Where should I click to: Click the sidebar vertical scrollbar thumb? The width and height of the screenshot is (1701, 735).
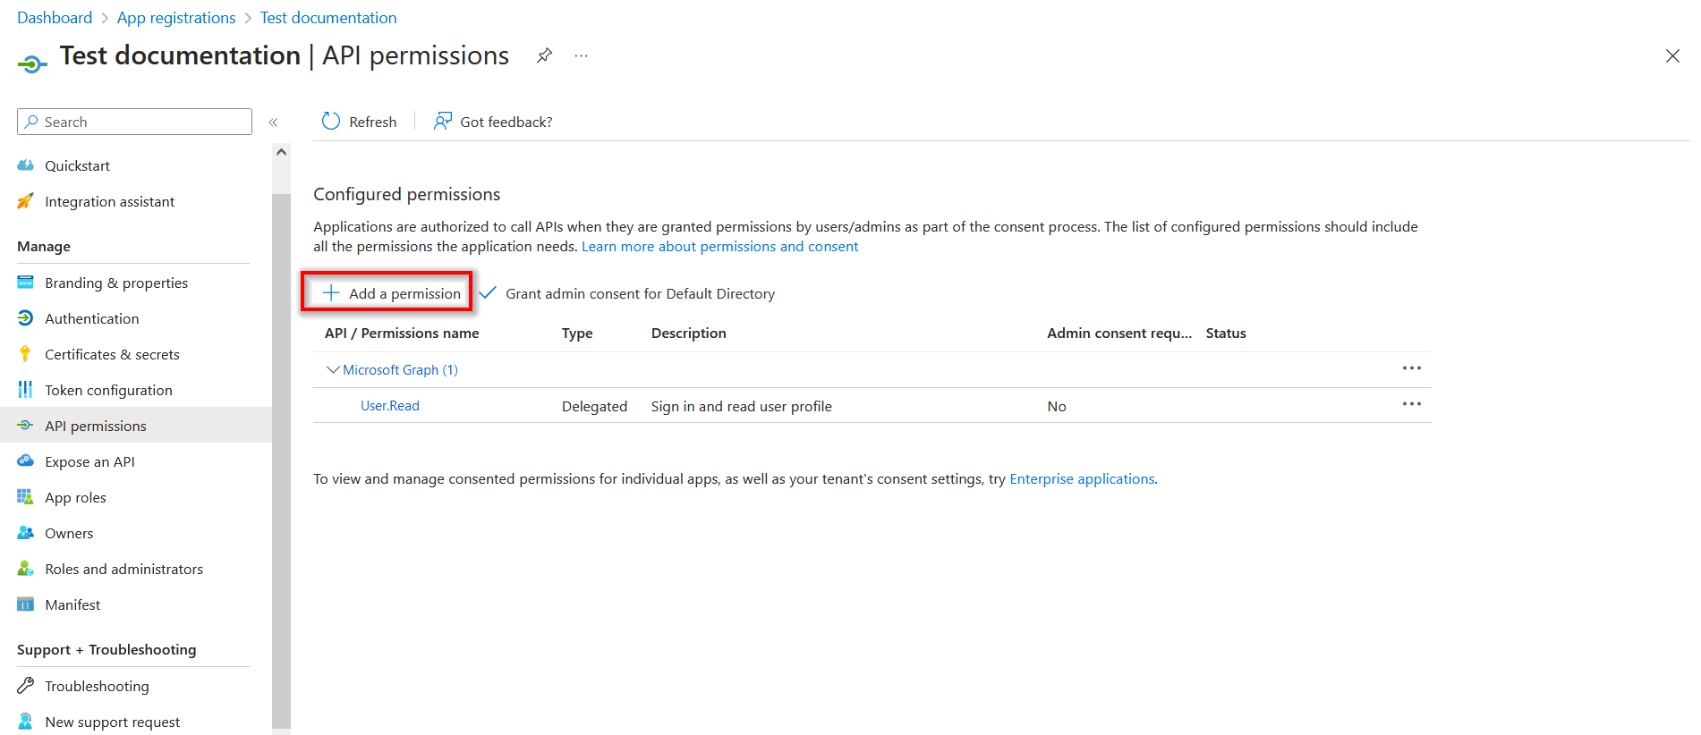coord(281,460)
